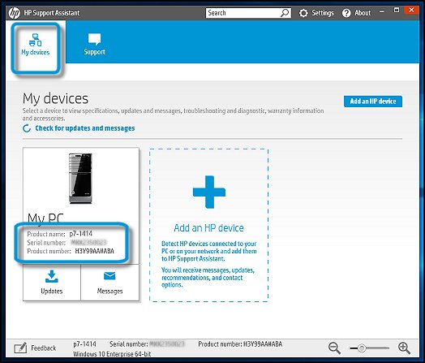Open Messages for My PC
Image resolution: width=425 pixels, height=363 pixels.
[109, 283]
